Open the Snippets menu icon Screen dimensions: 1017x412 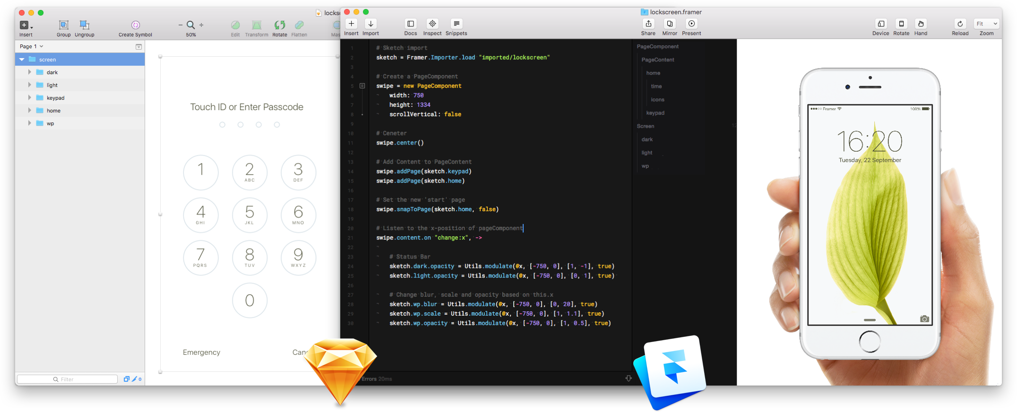[456, 24]
